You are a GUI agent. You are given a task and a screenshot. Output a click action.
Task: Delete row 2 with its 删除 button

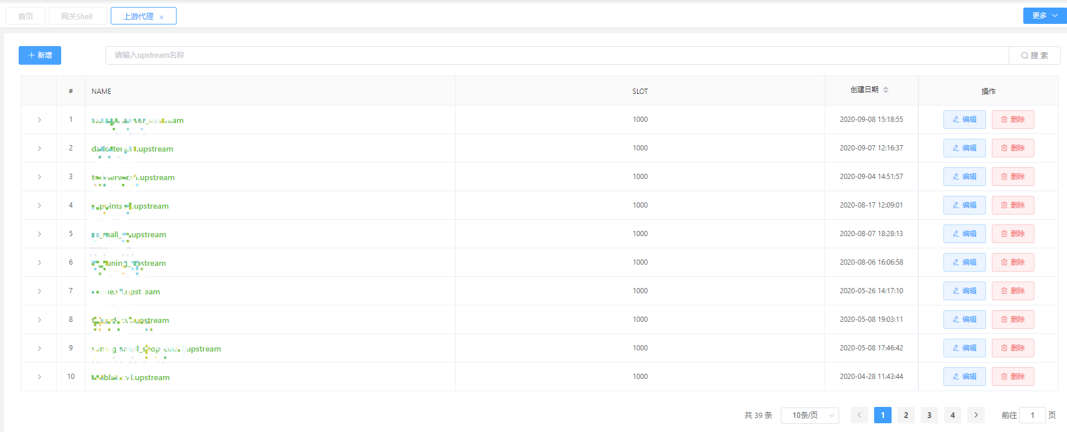(1013, 148)
